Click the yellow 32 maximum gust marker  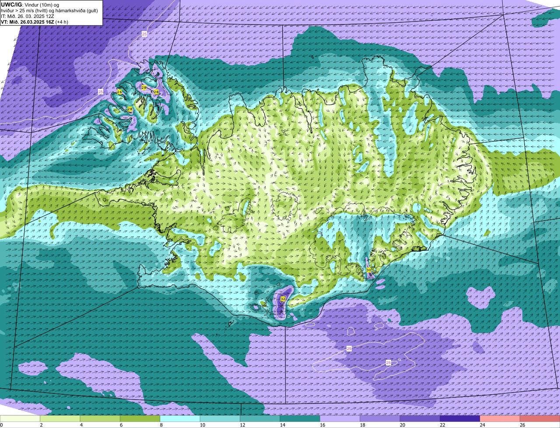(x=283, y=299)
